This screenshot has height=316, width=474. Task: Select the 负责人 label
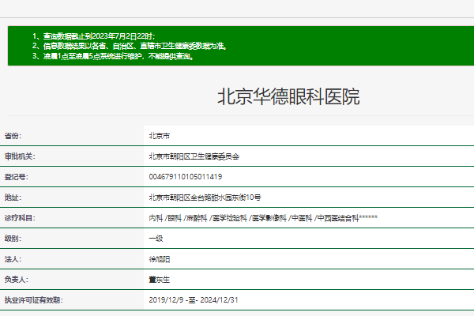click(x=17, y=280)
